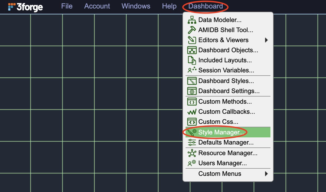Click the Custom Callbacks zigzag icon
Screen dimensions: 326x192
[x=192, y=112]
